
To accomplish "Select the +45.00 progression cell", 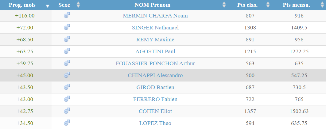I will pyautogui.click(x=25, y=75).
